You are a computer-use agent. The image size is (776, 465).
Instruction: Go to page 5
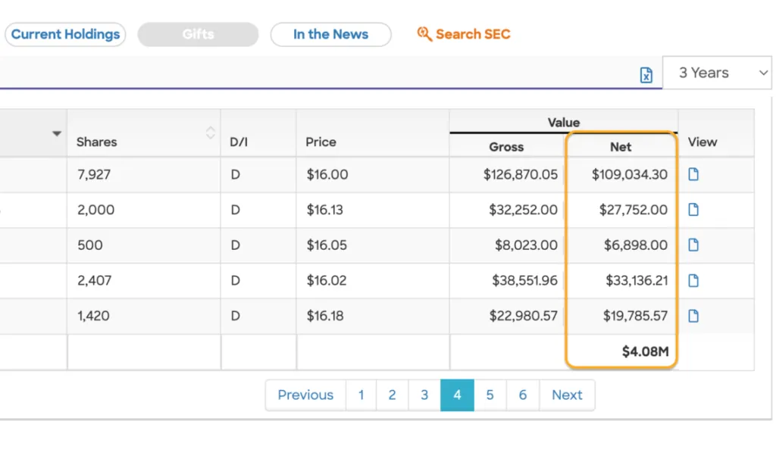(490, 395)
